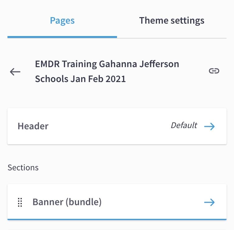Select the Header row label
Viewport: 234px width, 230px height.
tap(33, 126)
